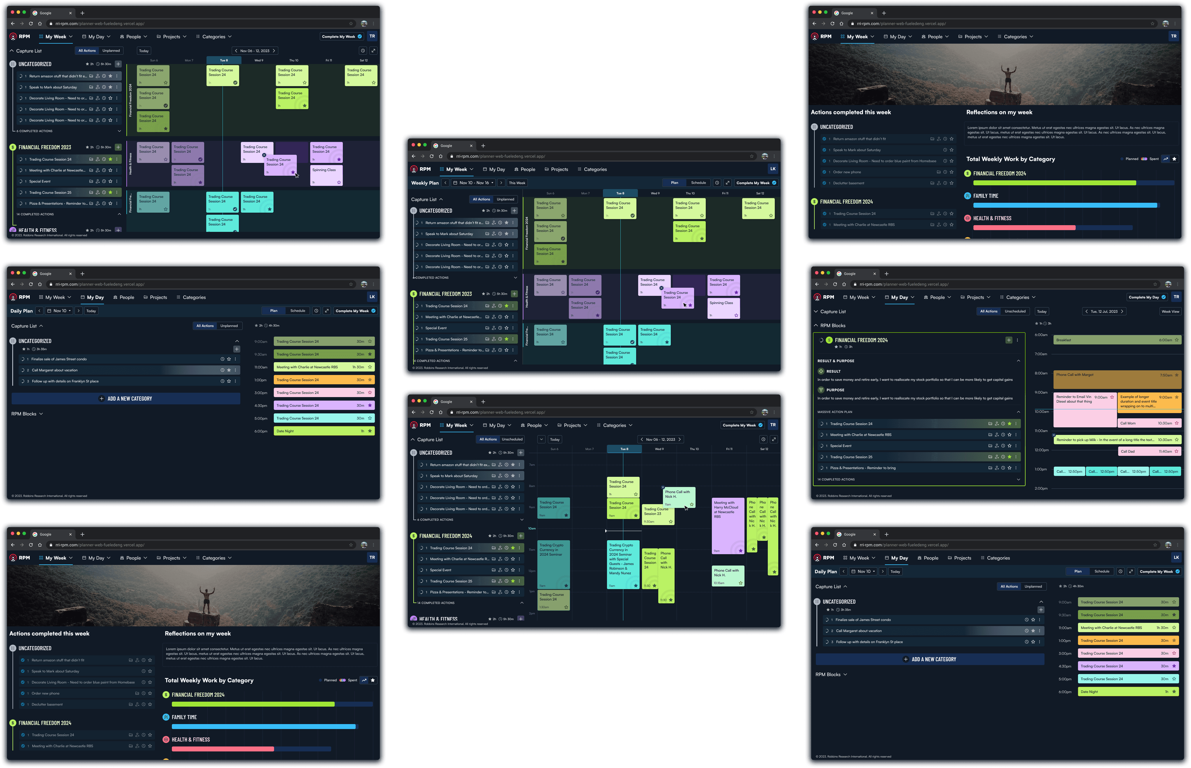Screen dimensions: 1191x768
Task: Click assign-person icon on Trading Course Session 25 in Massive Action Plan
Action: click(996, 457)
